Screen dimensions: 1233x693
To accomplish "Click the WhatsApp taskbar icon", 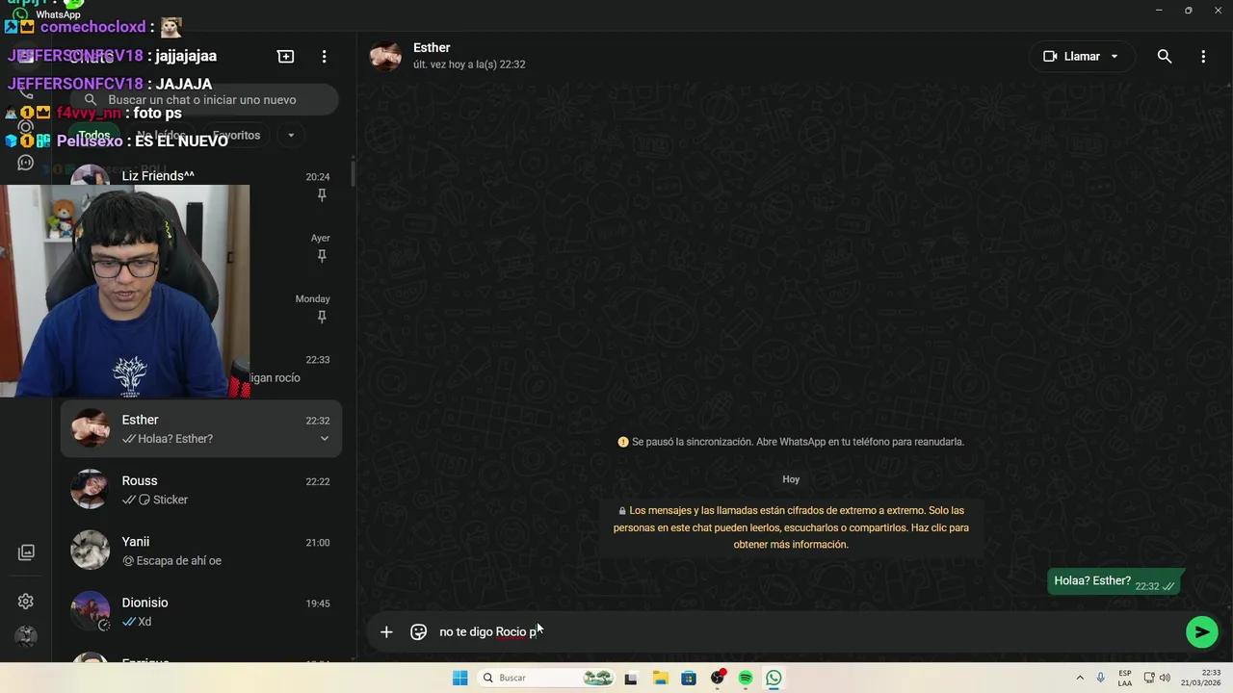I will (x=774, y=679).
